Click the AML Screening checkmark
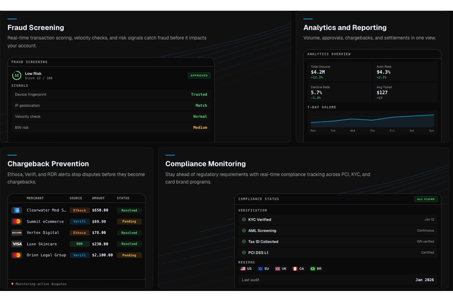The height and width of the screenshot is (302, 453). point(244,230)
